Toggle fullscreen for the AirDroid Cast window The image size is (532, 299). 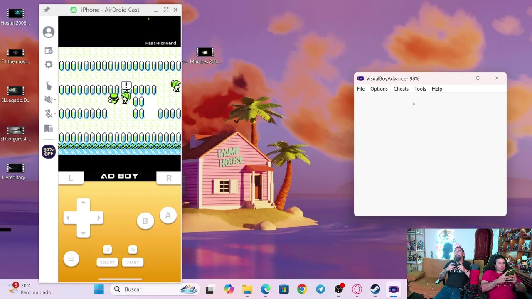[166, 10]
